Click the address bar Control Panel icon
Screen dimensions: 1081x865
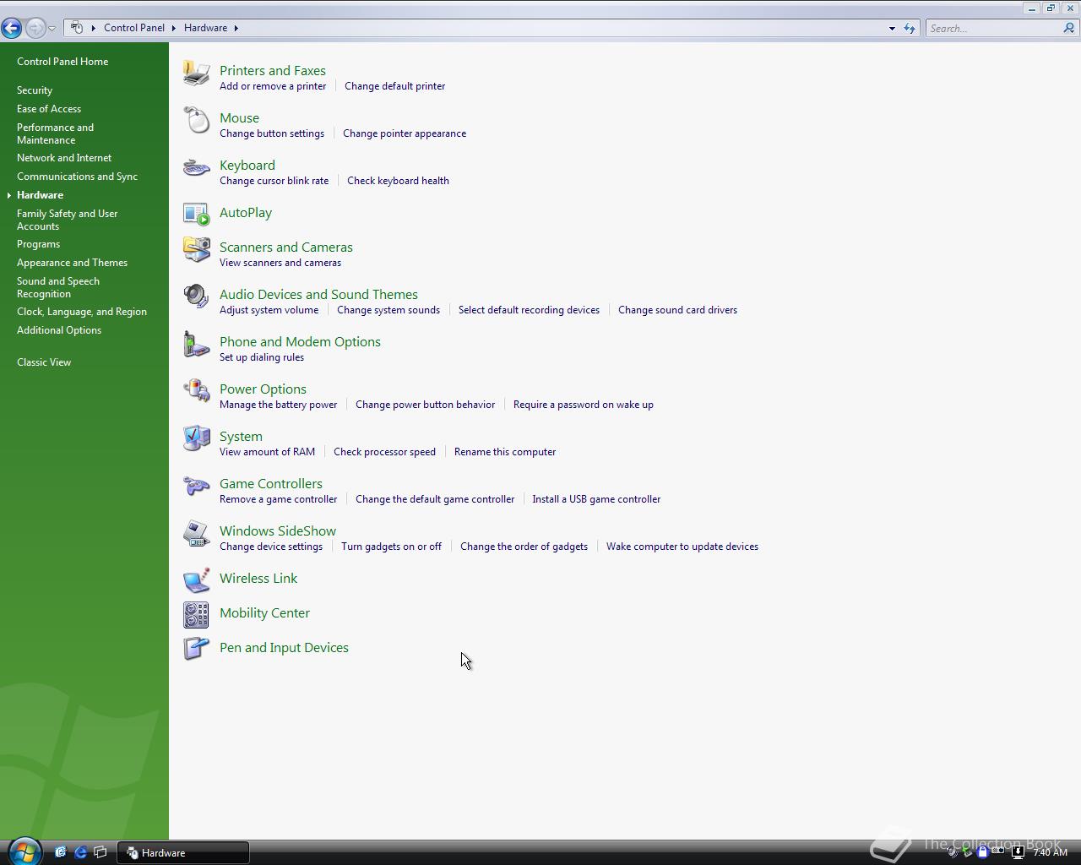77,28
